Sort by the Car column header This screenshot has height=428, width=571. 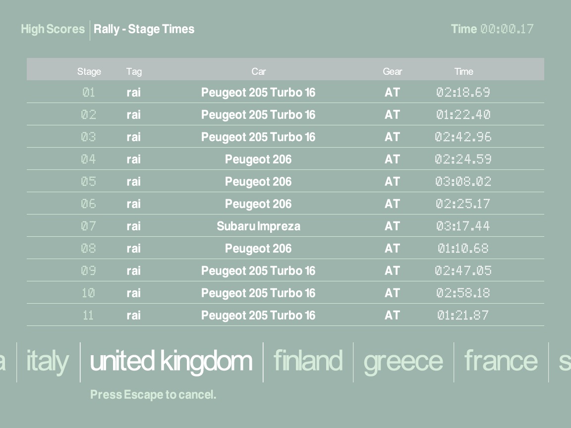tap(258, 71)
